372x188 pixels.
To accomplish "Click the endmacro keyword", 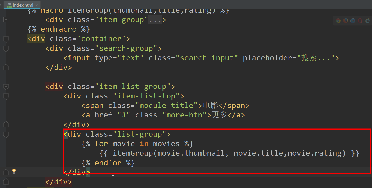I will coord(59,29).
